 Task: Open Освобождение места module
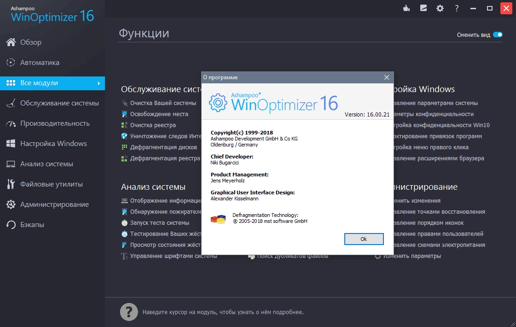[x=159, y=114]
